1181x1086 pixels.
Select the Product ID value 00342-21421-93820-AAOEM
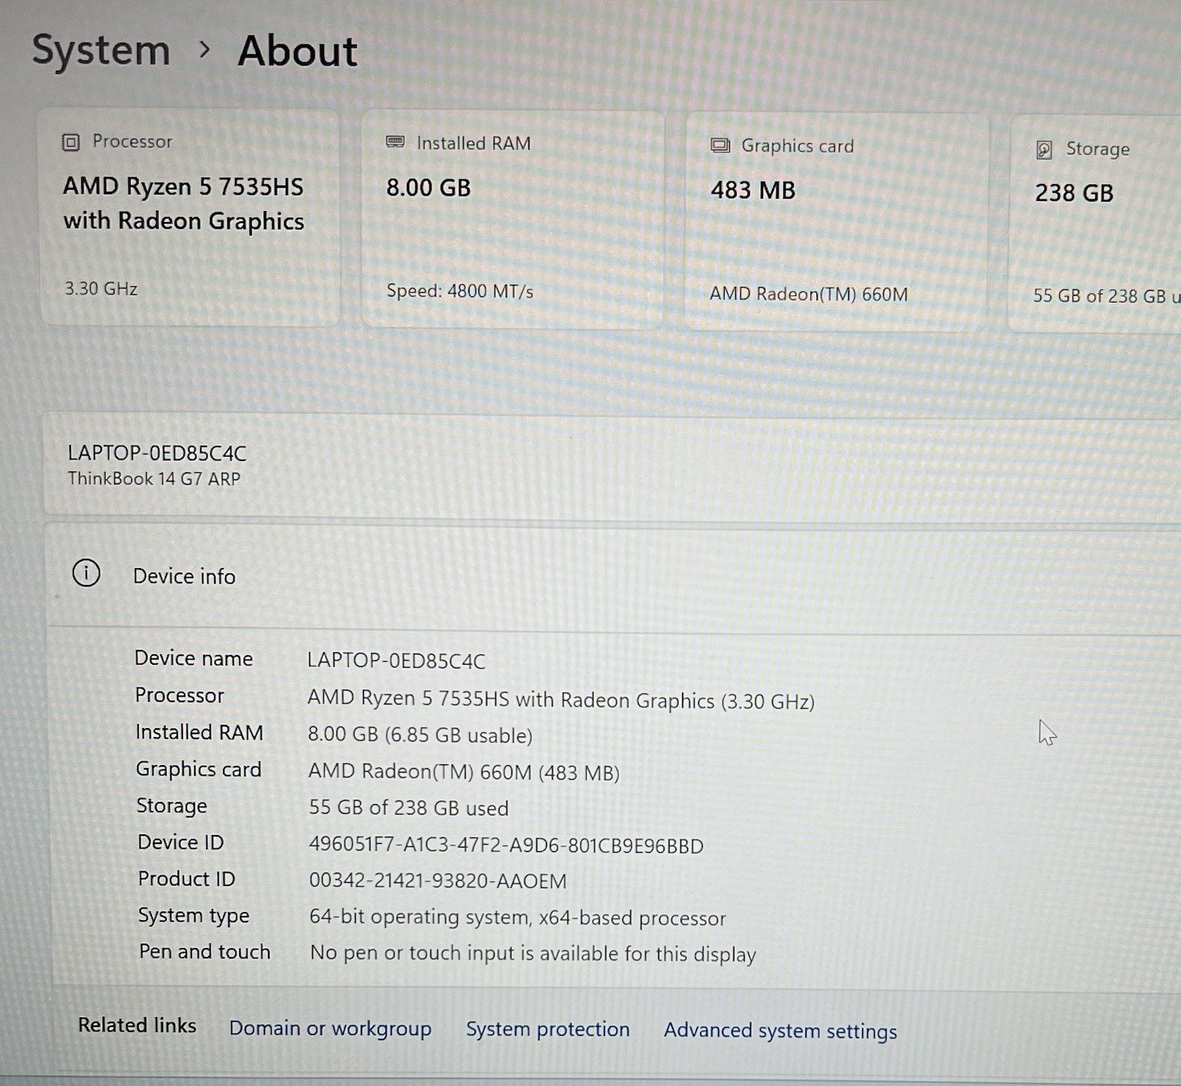[x=438, y=881]
